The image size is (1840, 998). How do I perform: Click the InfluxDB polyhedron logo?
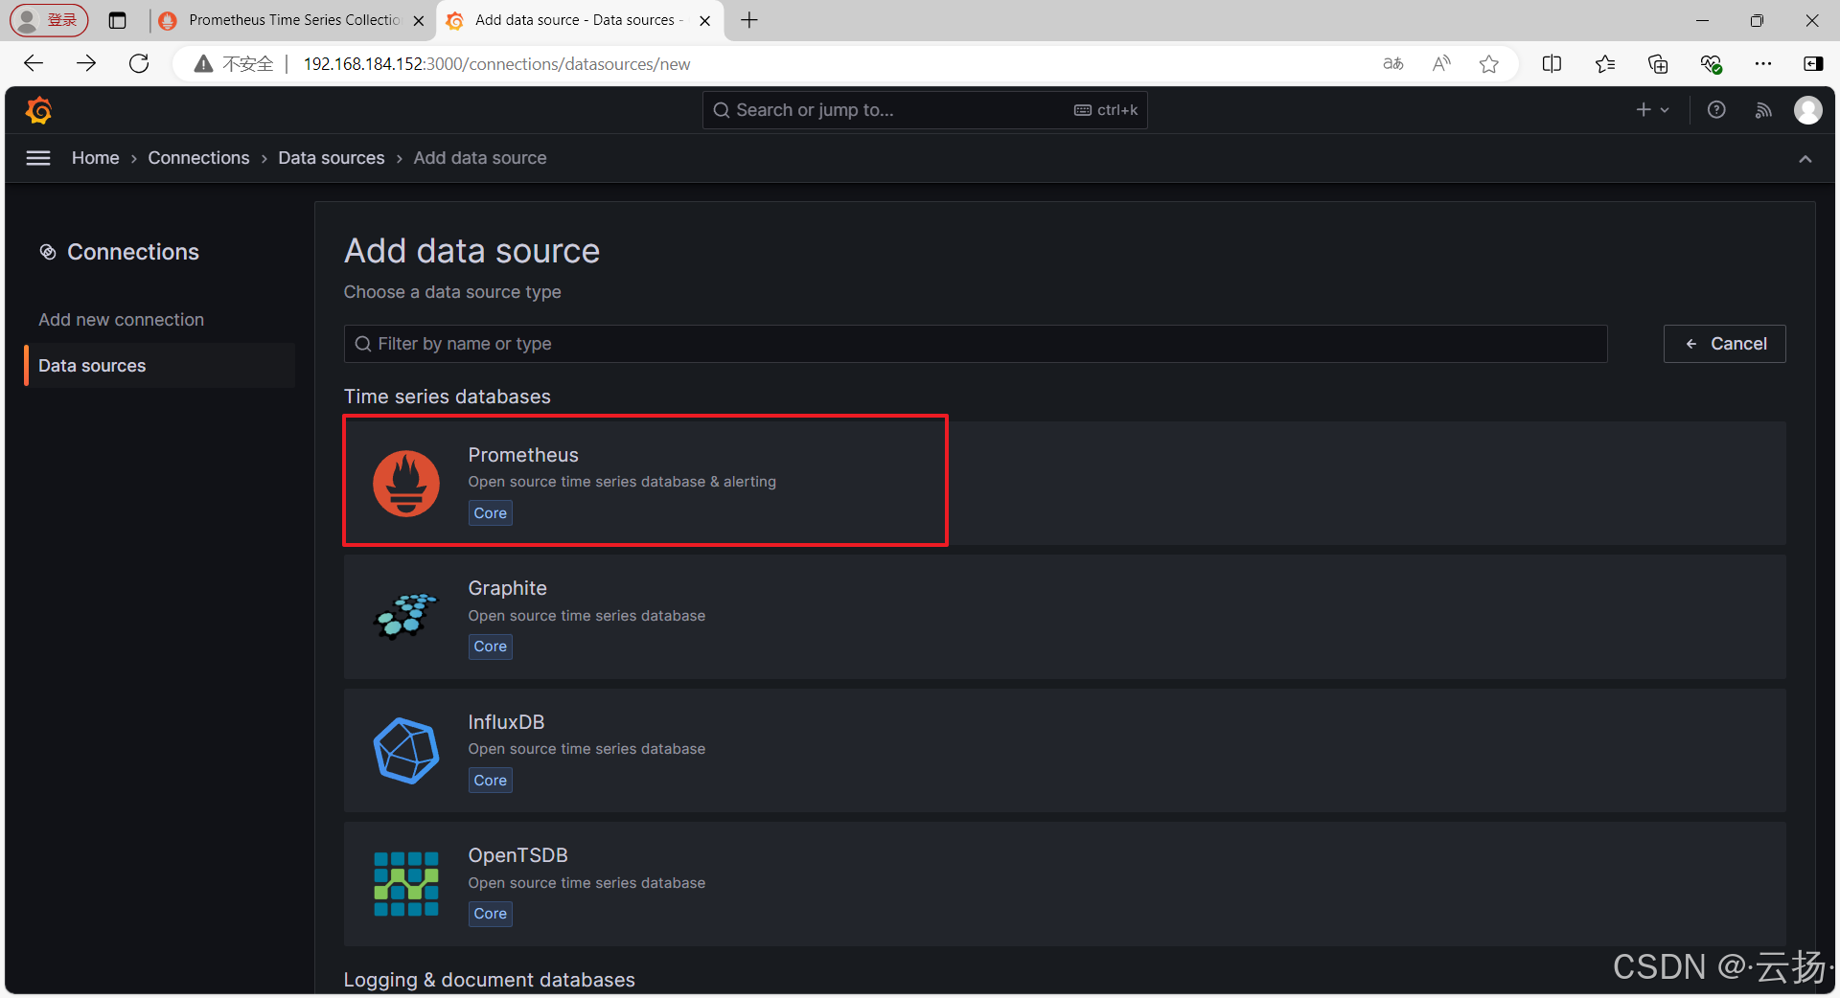click(406, 751)
